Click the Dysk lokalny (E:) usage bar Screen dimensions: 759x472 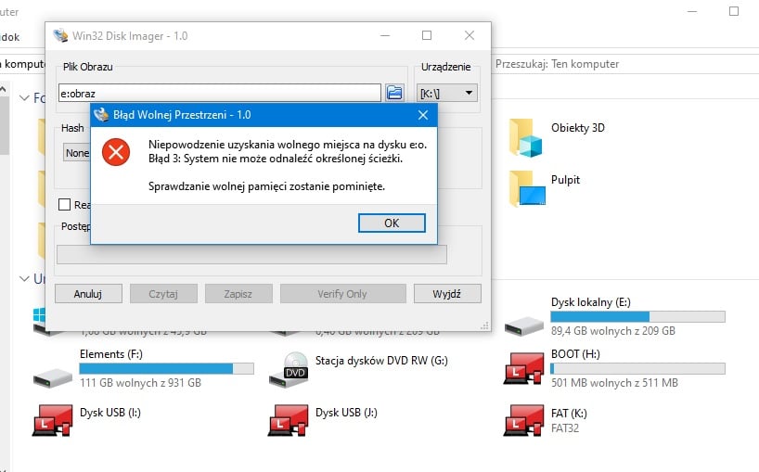point(638,317)
